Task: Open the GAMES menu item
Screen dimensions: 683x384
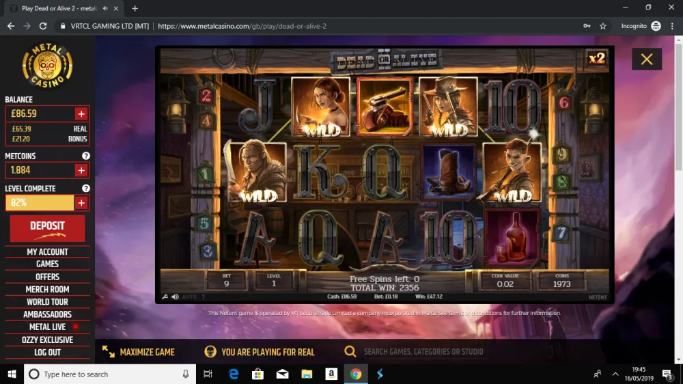Action: point(48,264)
